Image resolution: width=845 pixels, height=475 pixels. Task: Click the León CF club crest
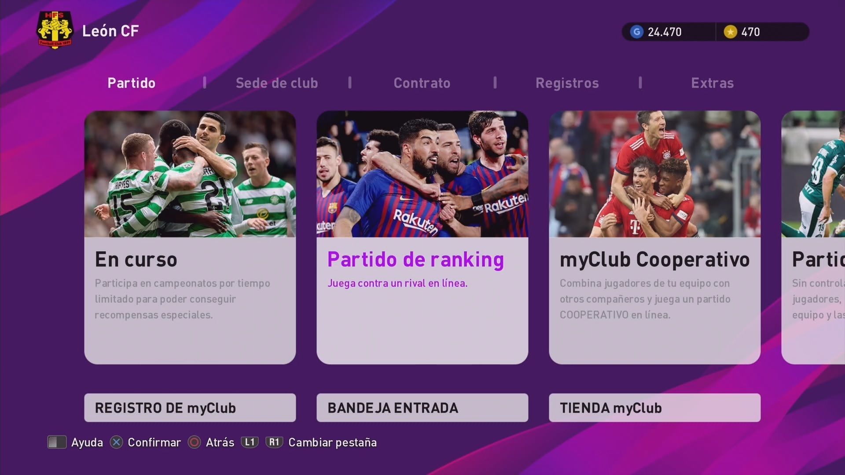[x=55, y=30]
